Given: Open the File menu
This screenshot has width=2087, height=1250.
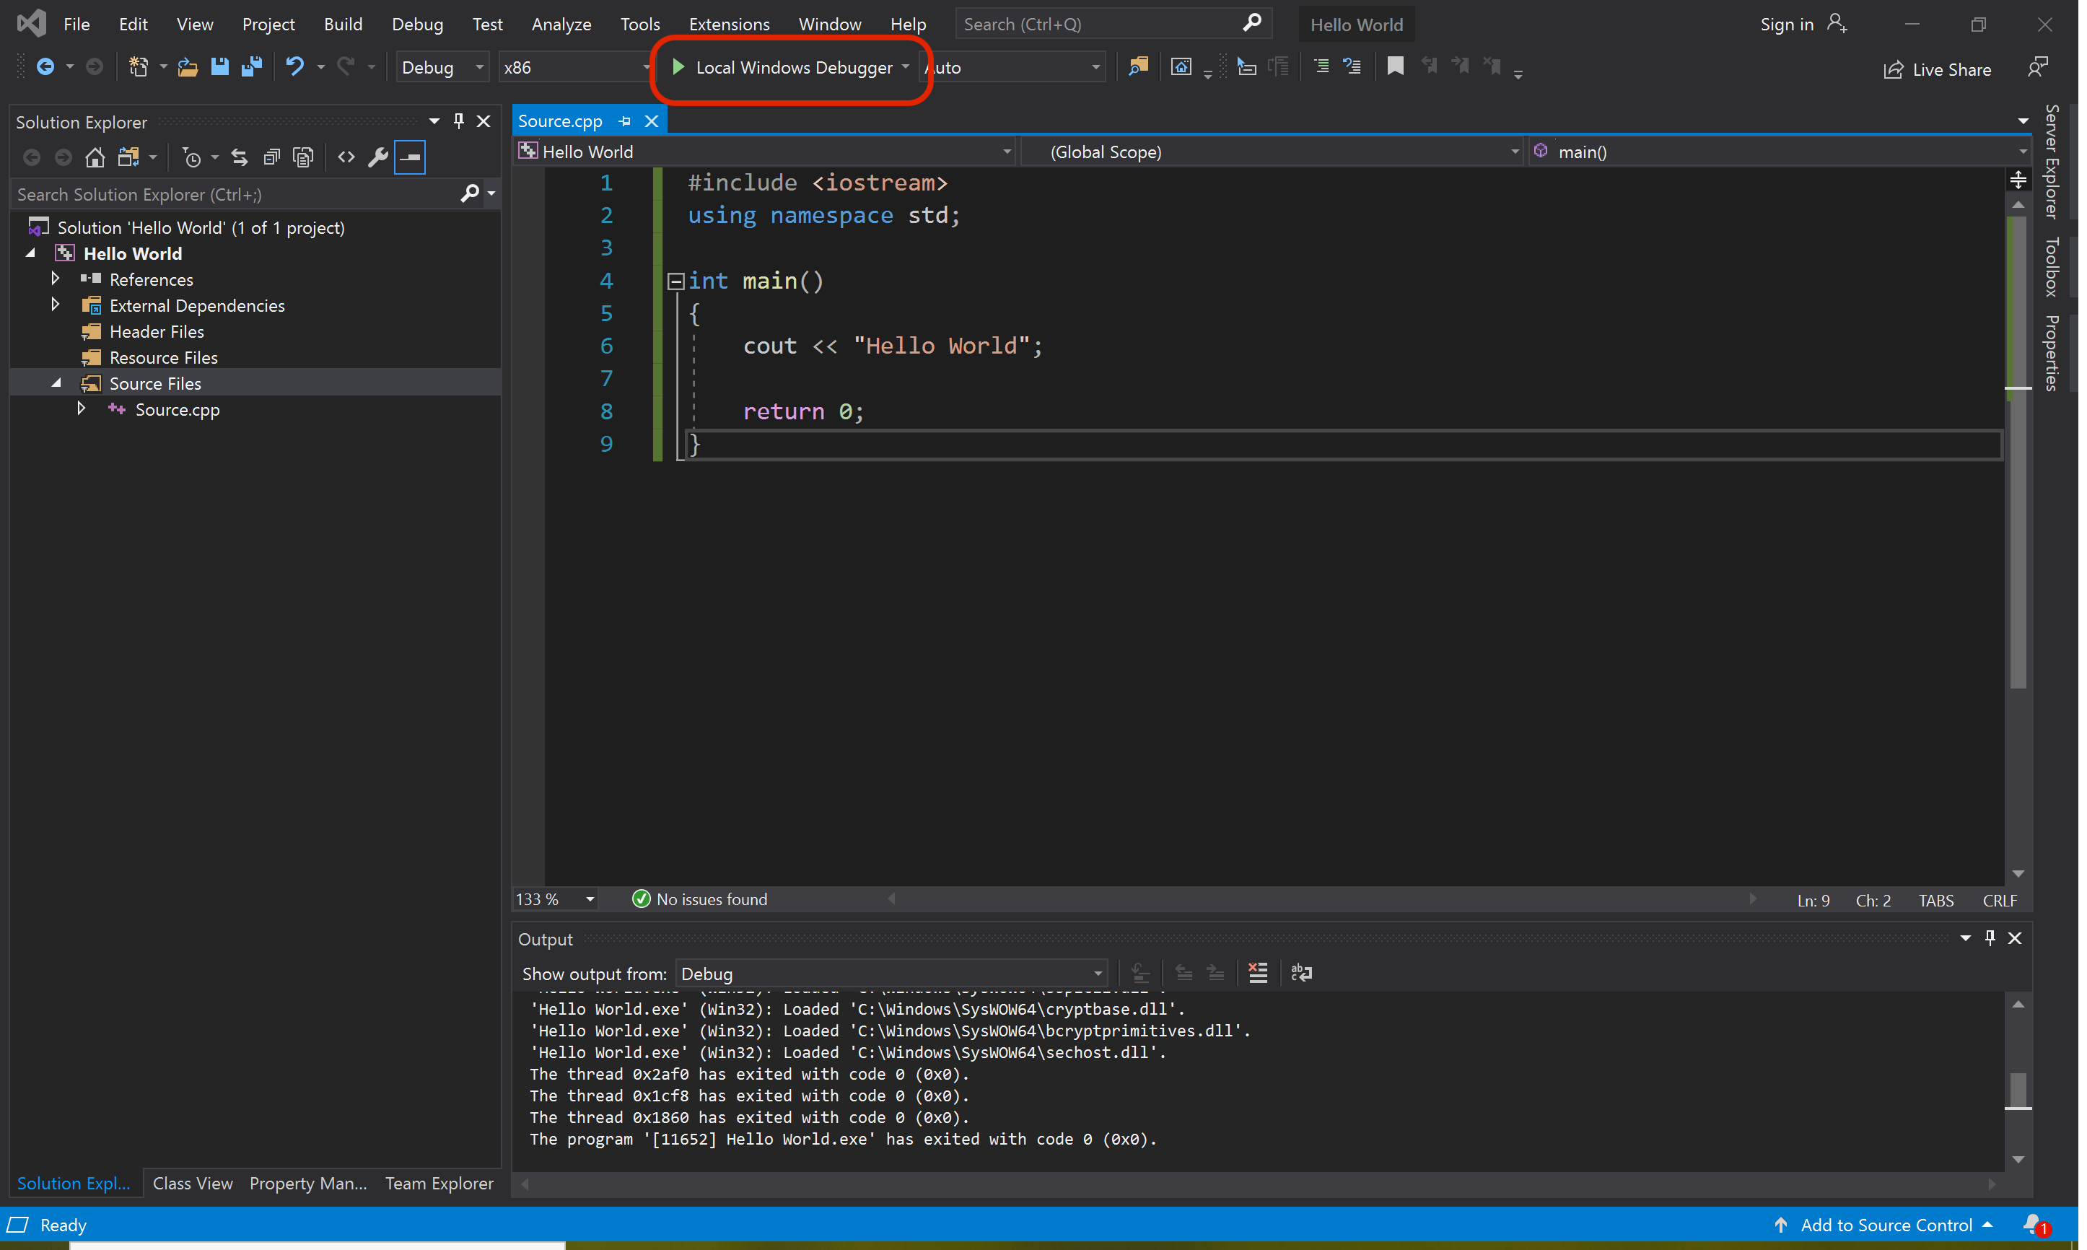Looking at the screenshot, I should click(x=76, y=24).
